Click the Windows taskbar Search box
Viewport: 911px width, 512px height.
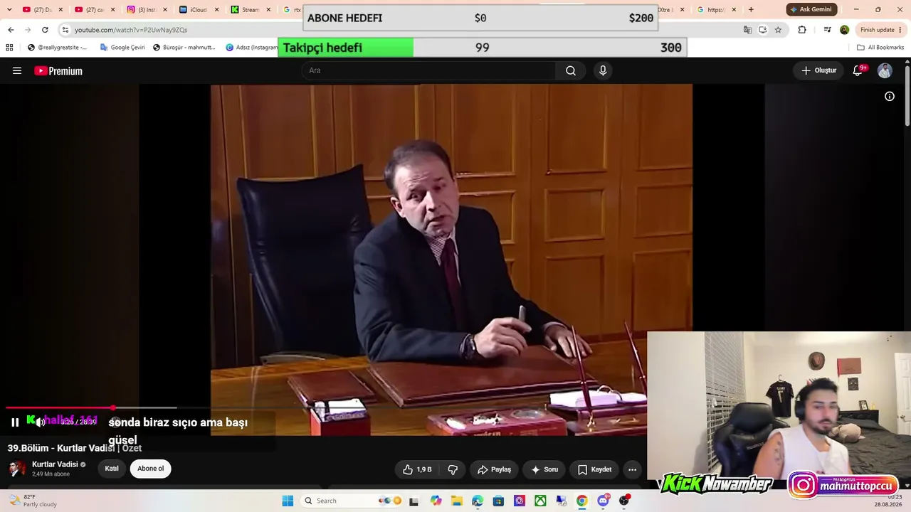coord(352,501)
